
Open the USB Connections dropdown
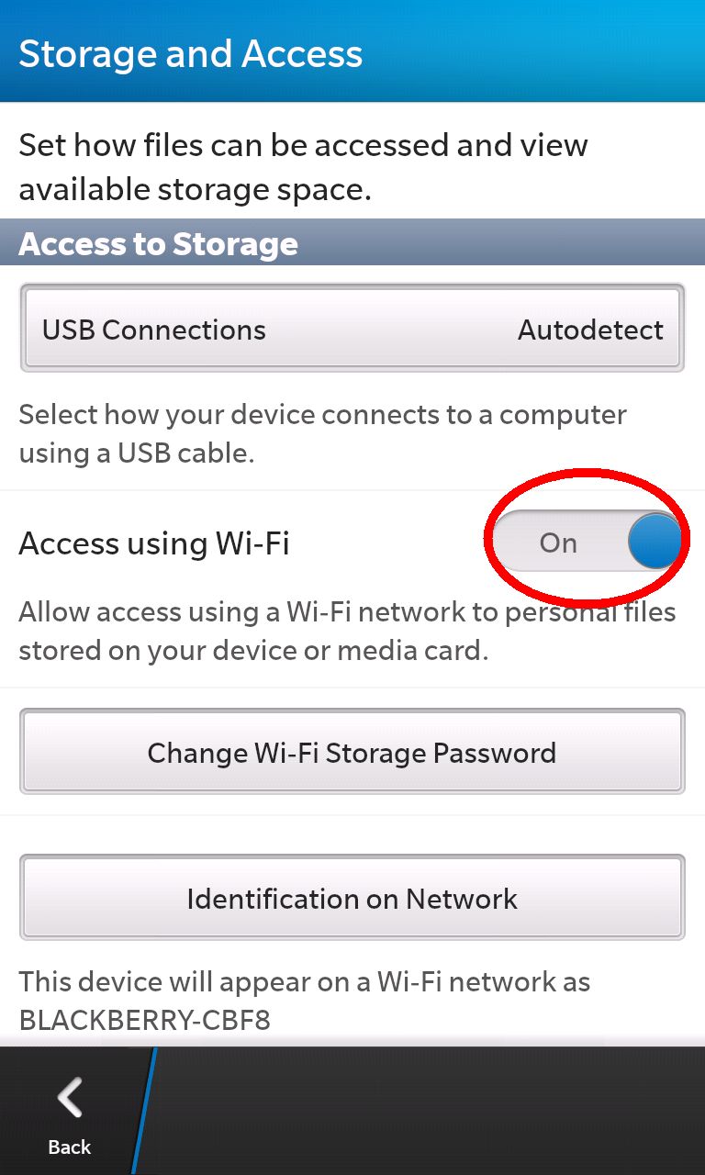(352, 329)
